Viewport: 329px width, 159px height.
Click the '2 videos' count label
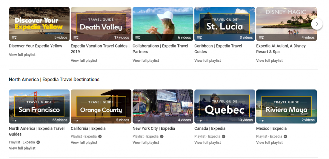pyautogui.click(x=308, y=120)
